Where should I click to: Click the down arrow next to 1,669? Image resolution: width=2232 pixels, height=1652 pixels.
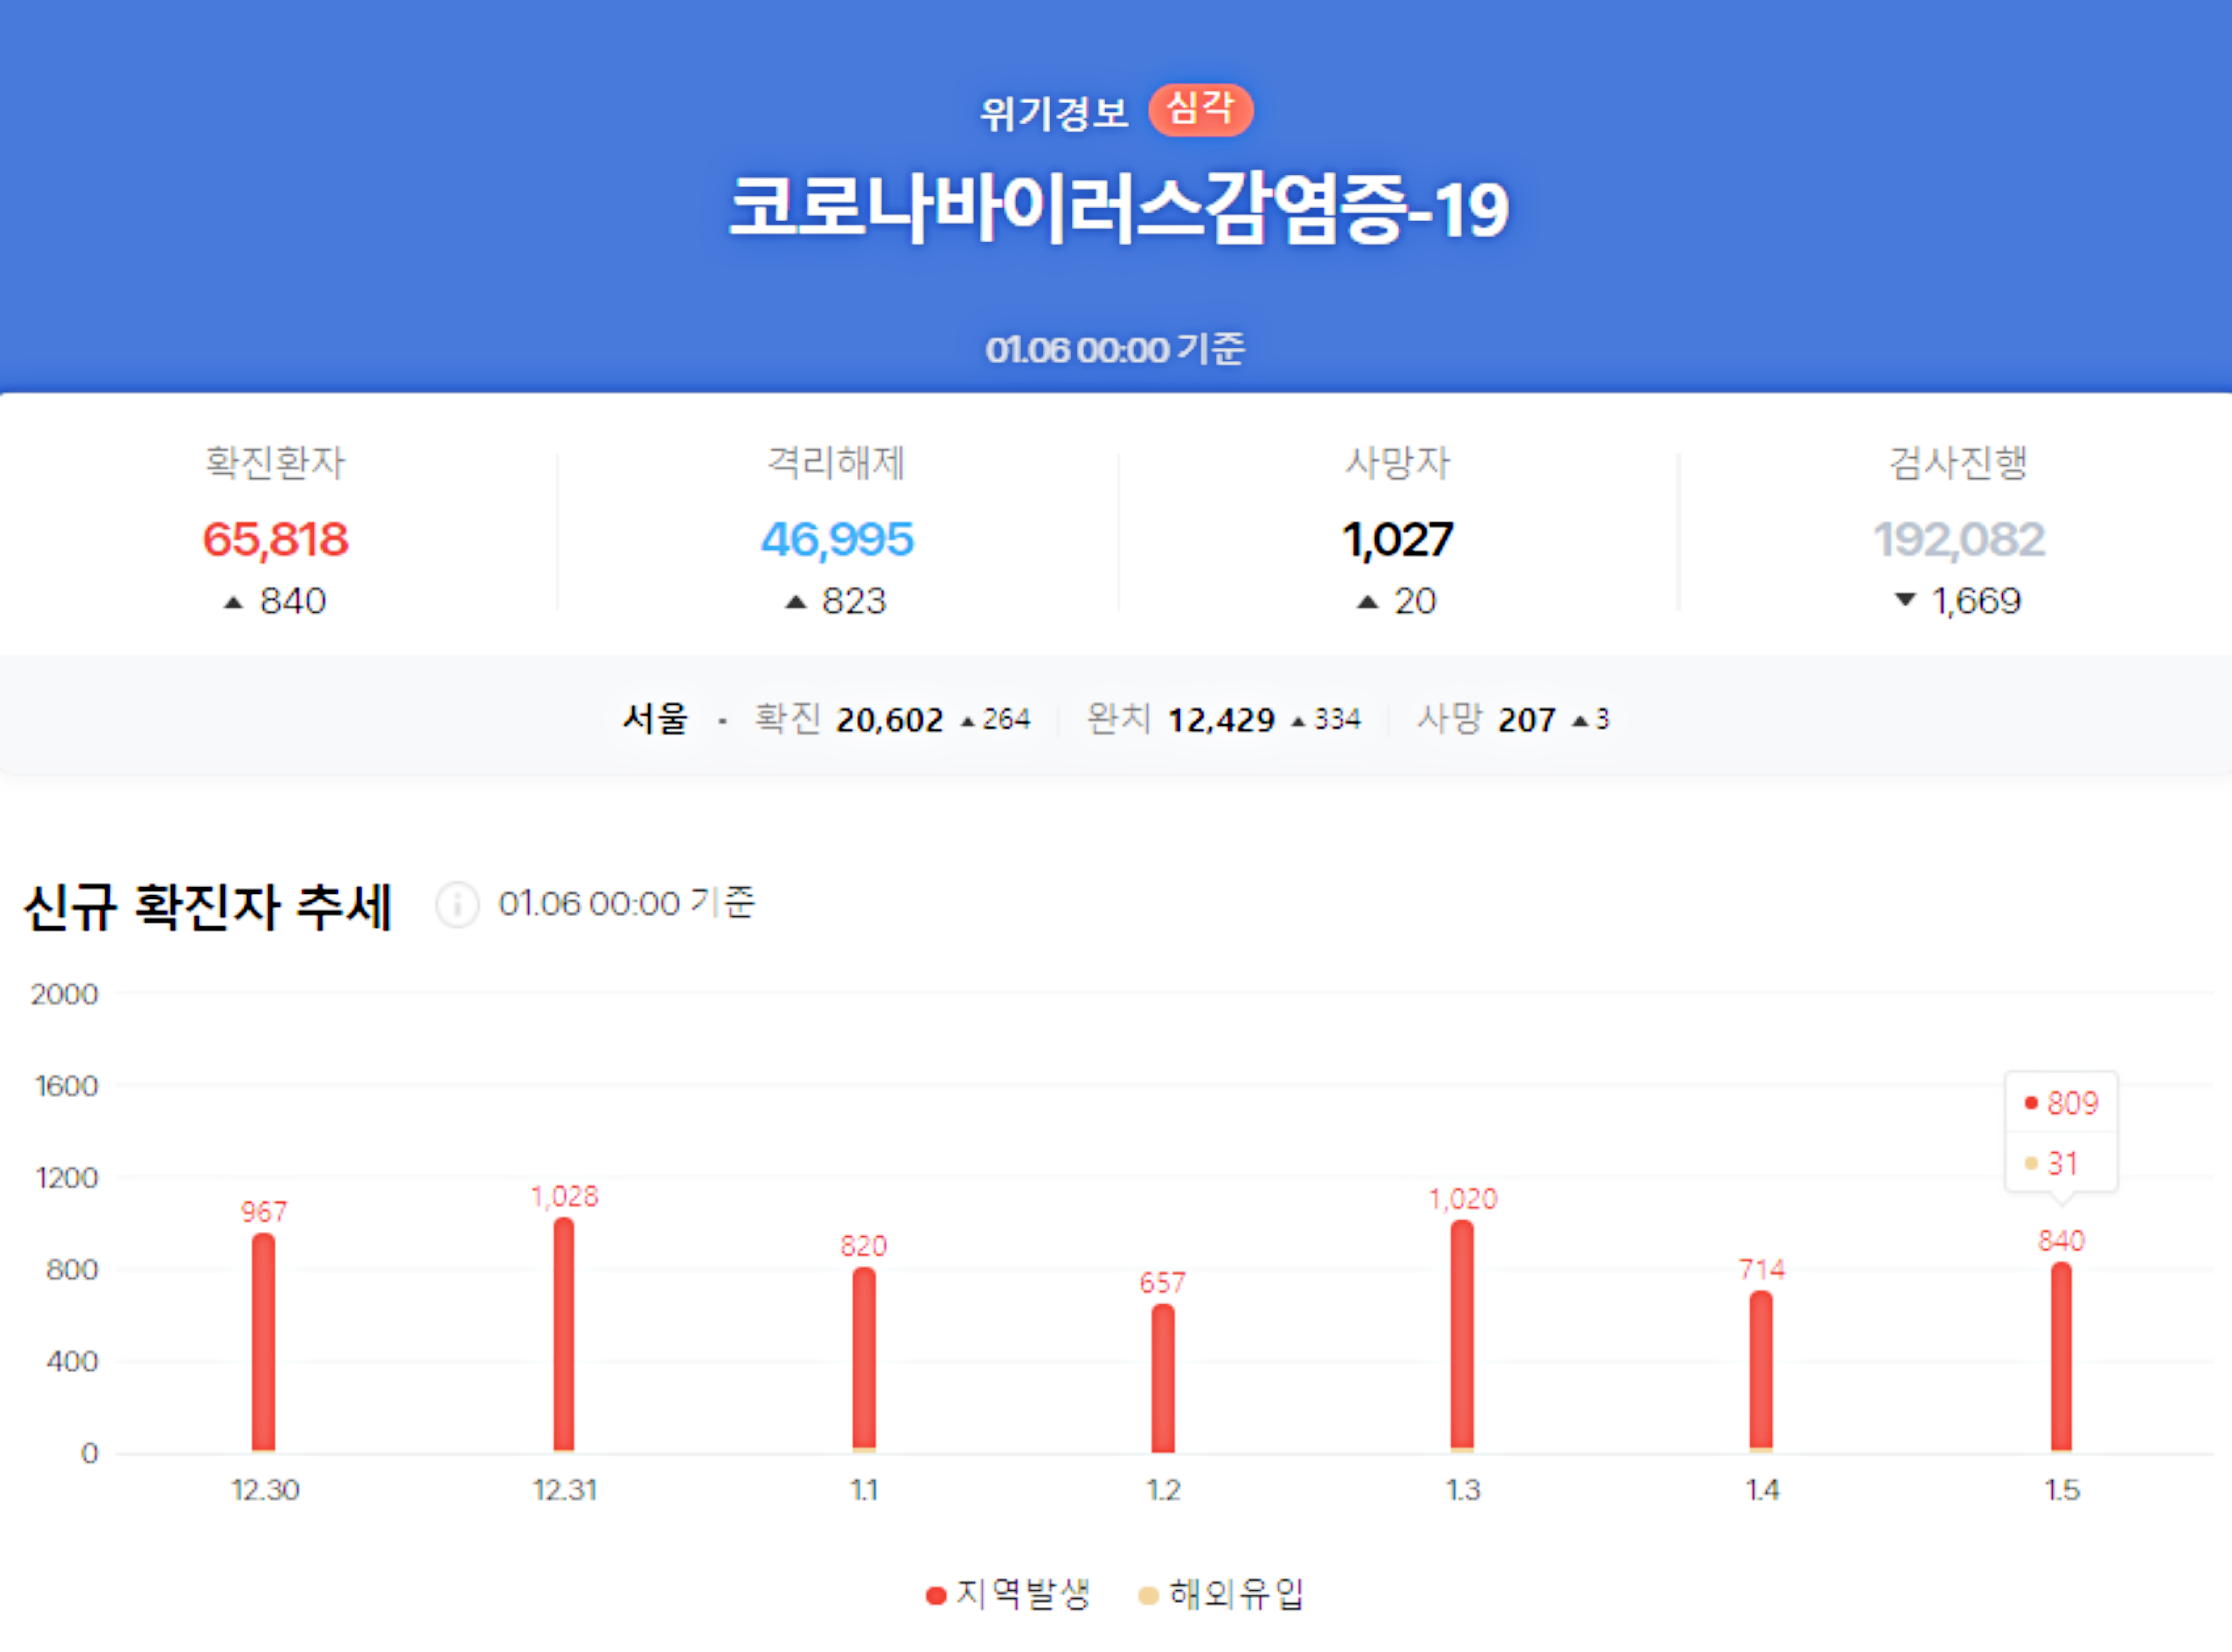pos(1906,600)
